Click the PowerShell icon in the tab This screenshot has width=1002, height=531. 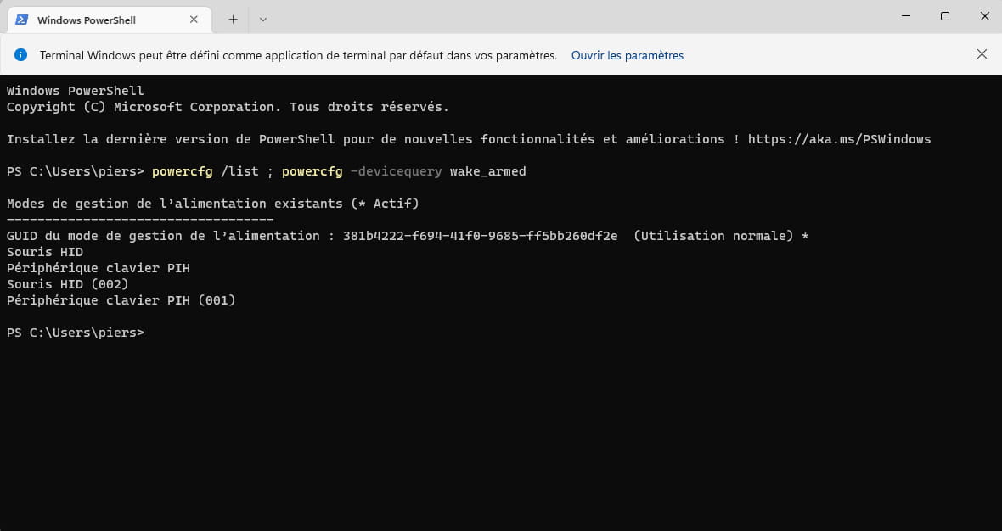22,20
